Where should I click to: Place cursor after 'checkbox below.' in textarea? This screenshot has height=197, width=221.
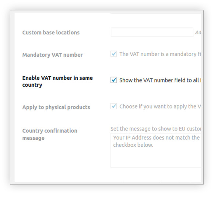(x=154, y=145)
